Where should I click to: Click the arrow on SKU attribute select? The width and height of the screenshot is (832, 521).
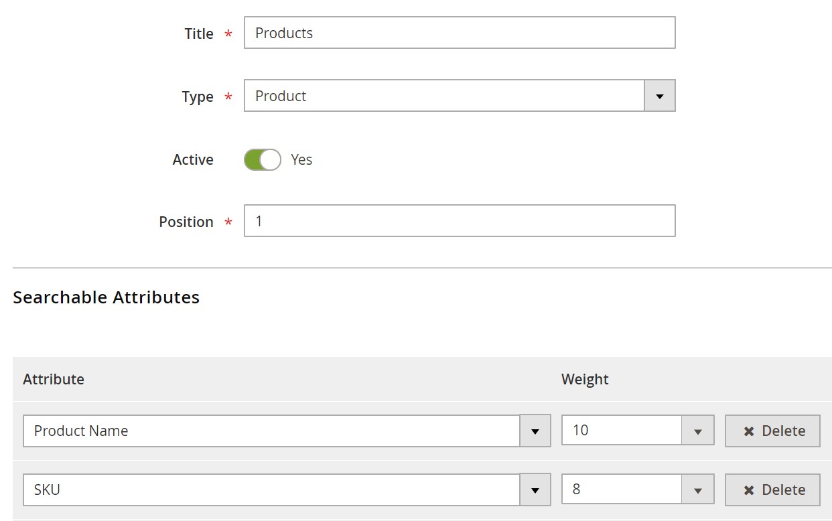535,490
